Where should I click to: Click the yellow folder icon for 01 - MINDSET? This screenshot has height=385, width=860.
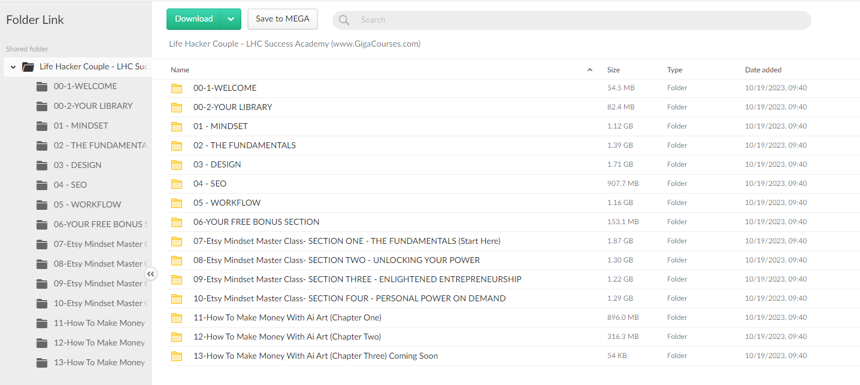tap(177, 126)
